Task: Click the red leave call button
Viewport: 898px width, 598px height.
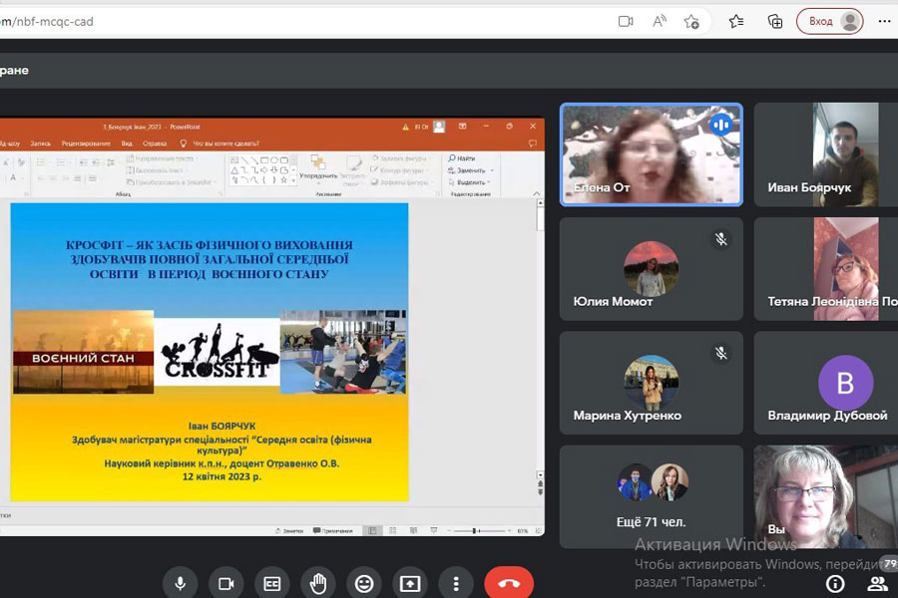Action: tap(509, 583)
